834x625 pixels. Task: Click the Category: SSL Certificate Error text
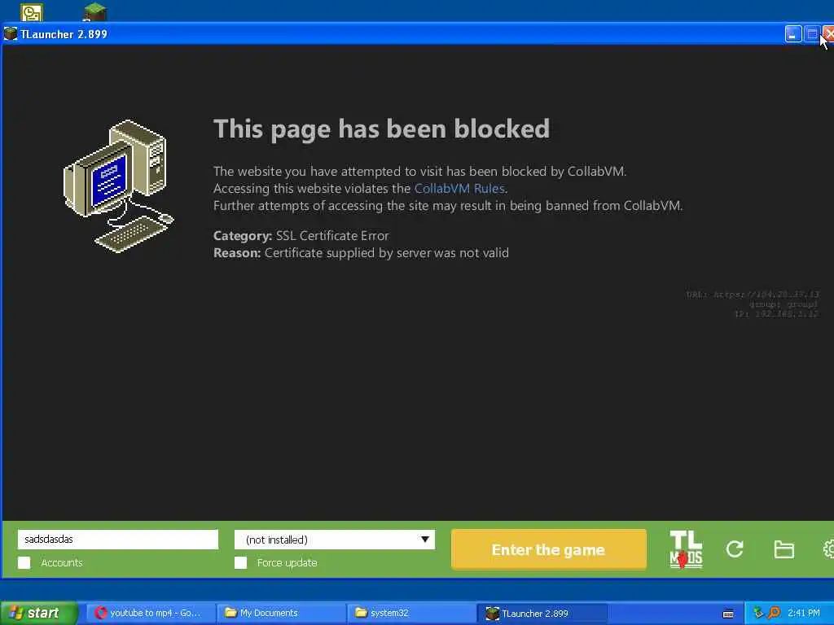pyautogui.click(x=301, y=235)
